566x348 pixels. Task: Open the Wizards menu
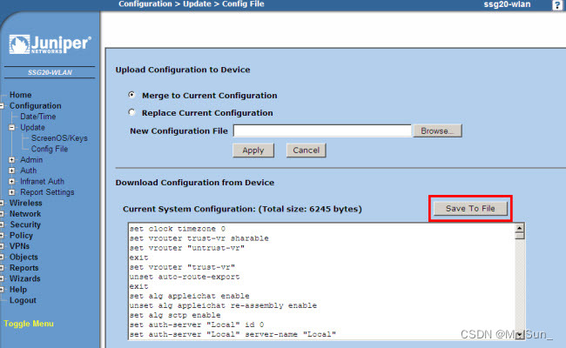pos(25,278)
